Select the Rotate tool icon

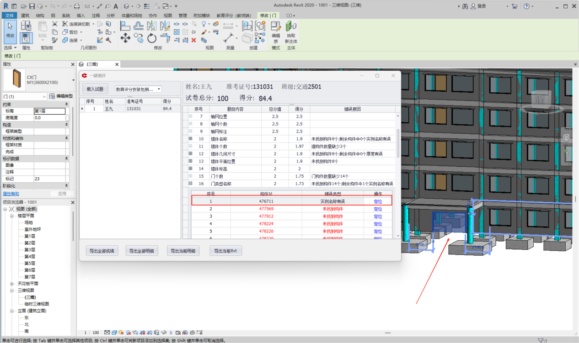(x=152, y=38)
